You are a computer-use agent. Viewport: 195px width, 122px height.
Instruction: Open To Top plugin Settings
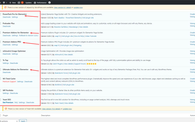6,63
